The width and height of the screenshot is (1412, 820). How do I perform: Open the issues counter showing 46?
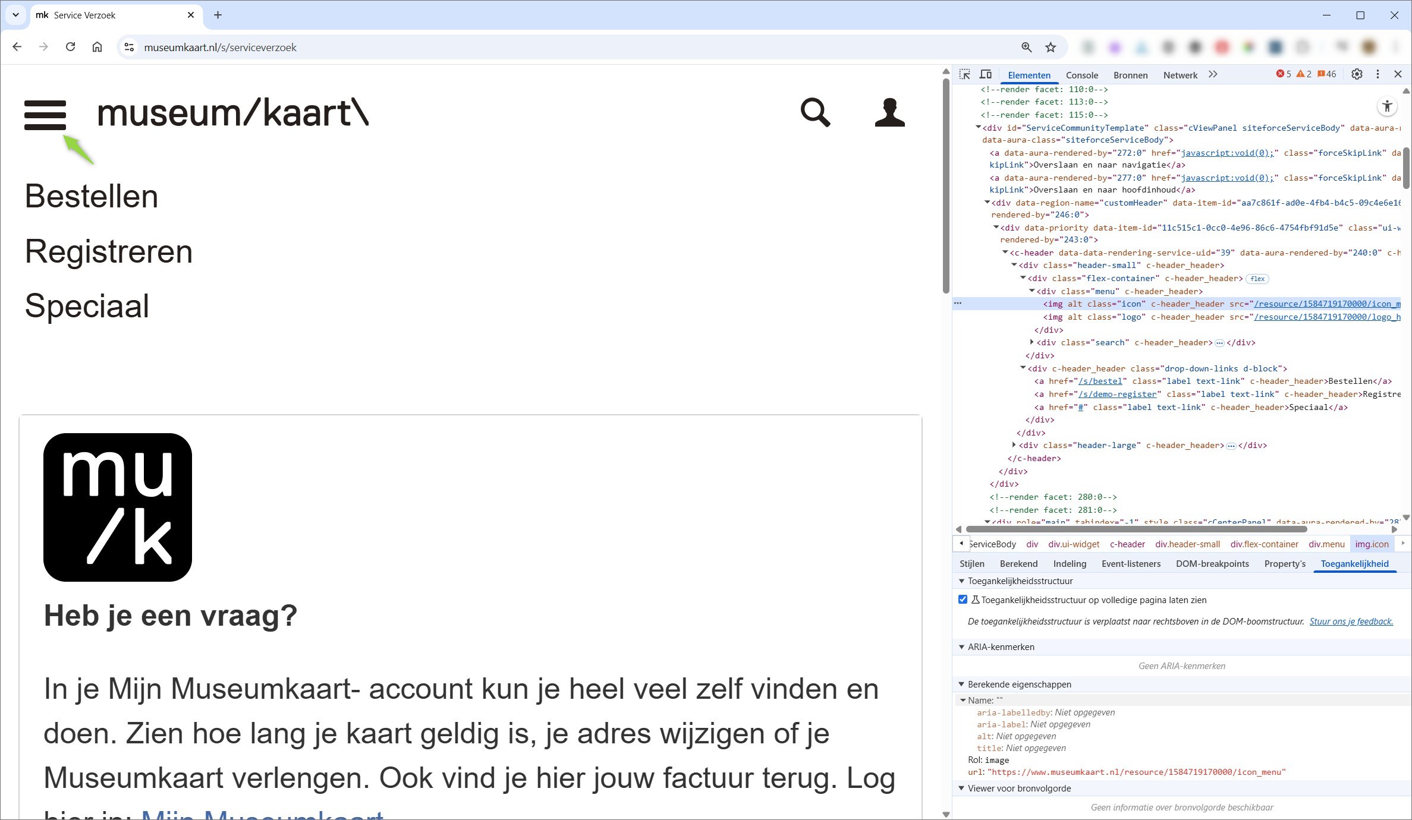click(1327, 74)
